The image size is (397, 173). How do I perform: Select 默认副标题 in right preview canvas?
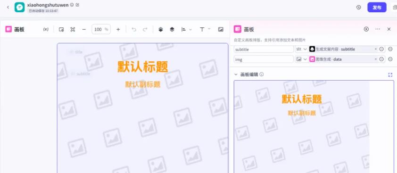pyautogui.click(x=302, y=113)
